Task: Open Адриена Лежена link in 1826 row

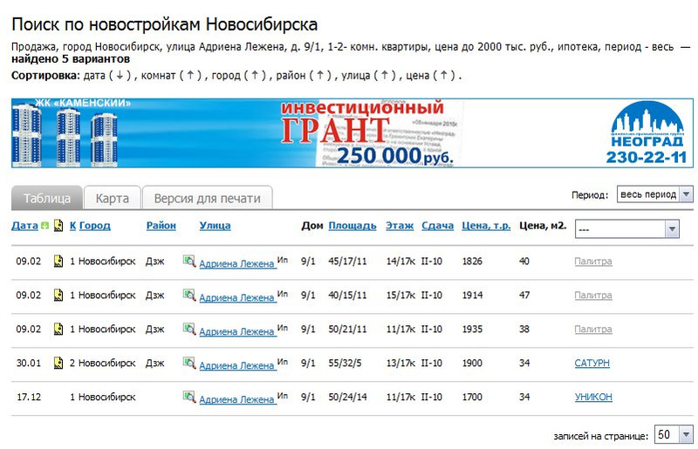Action: click(237, 263)
